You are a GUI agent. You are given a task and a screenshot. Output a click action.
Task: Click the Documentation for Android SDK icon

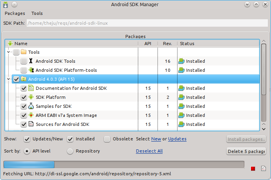point(31,88)
